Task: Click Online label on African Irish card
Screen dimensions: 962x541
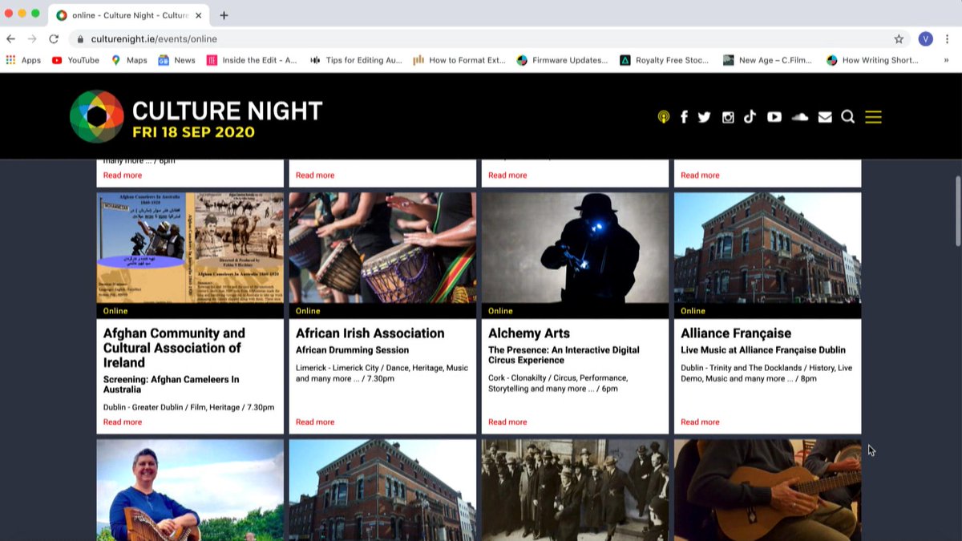Action: pyautogui.click(x=308, y=311)
